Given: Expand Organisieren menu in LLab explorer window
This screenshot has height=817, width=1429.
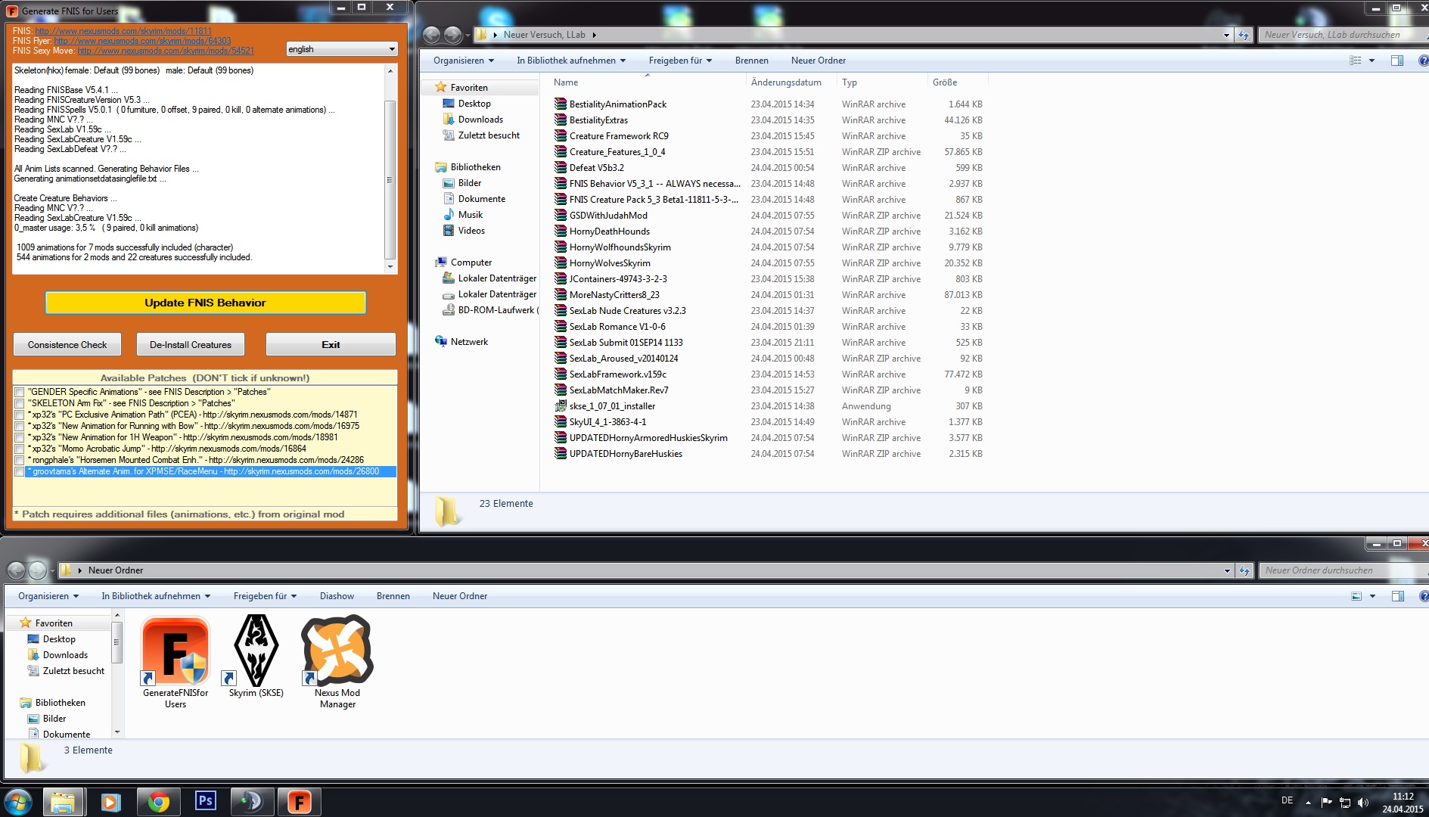Looking at the screenshot, I should pyautogui.click(x=464, y=61).
